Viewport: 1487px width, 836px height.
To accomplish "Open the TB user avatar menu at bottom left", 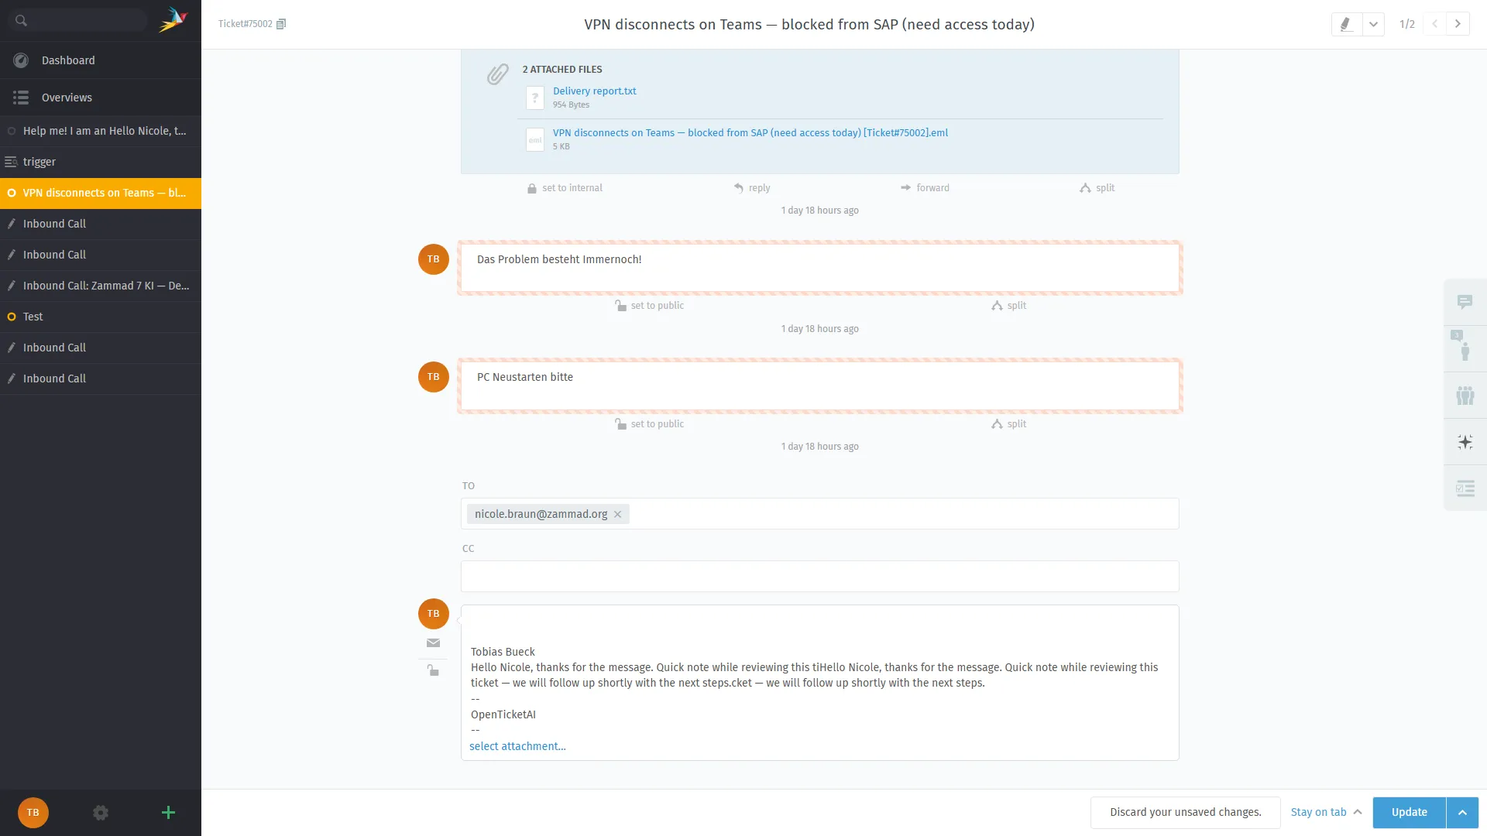I will 33,813.
